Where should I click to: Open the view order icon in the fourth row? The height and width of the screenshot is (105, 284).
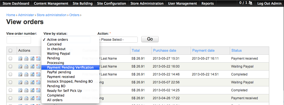21,82
